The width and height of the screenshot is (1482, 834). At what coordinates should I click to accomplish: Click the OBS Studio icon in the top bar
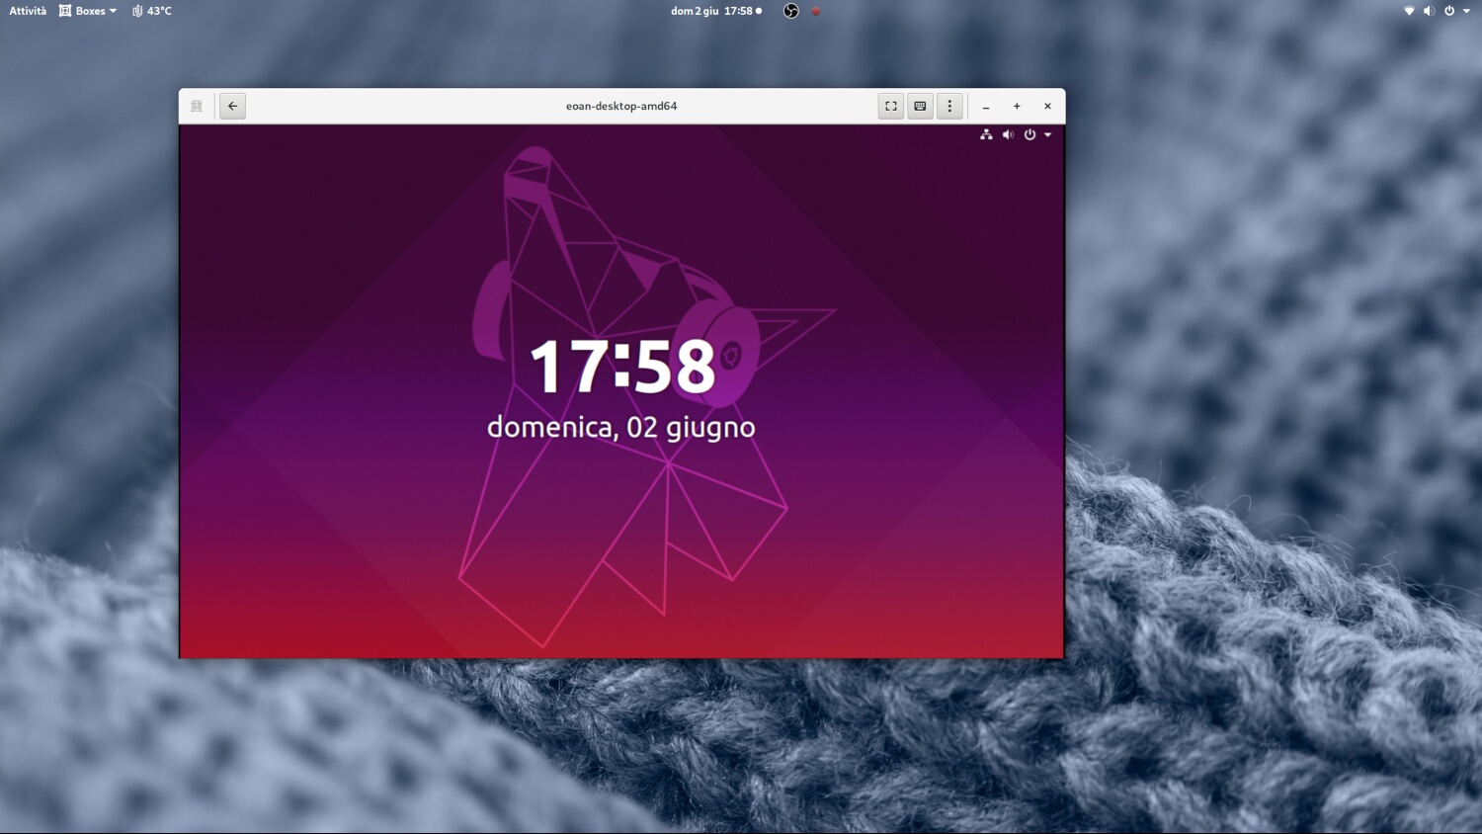tap(790, 11)
